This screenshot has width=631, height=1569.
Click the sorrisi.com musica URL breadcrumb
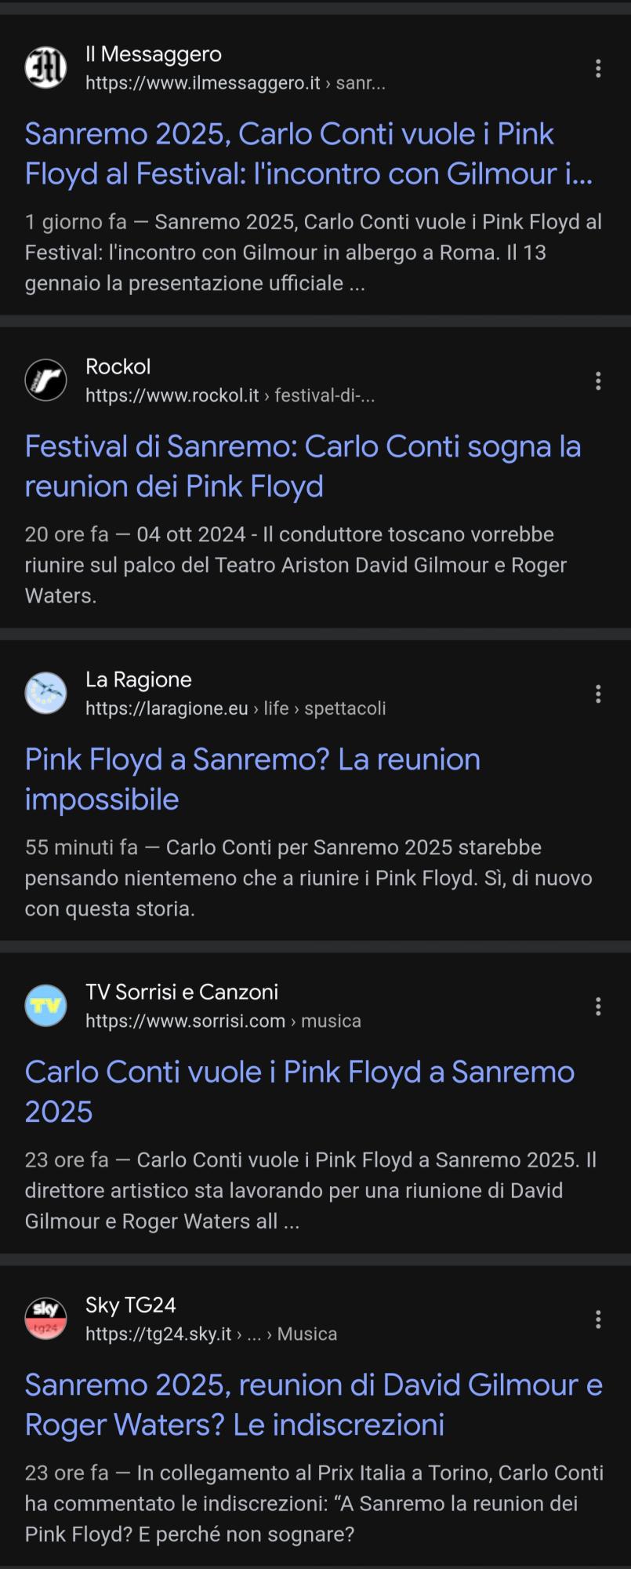223,1021
